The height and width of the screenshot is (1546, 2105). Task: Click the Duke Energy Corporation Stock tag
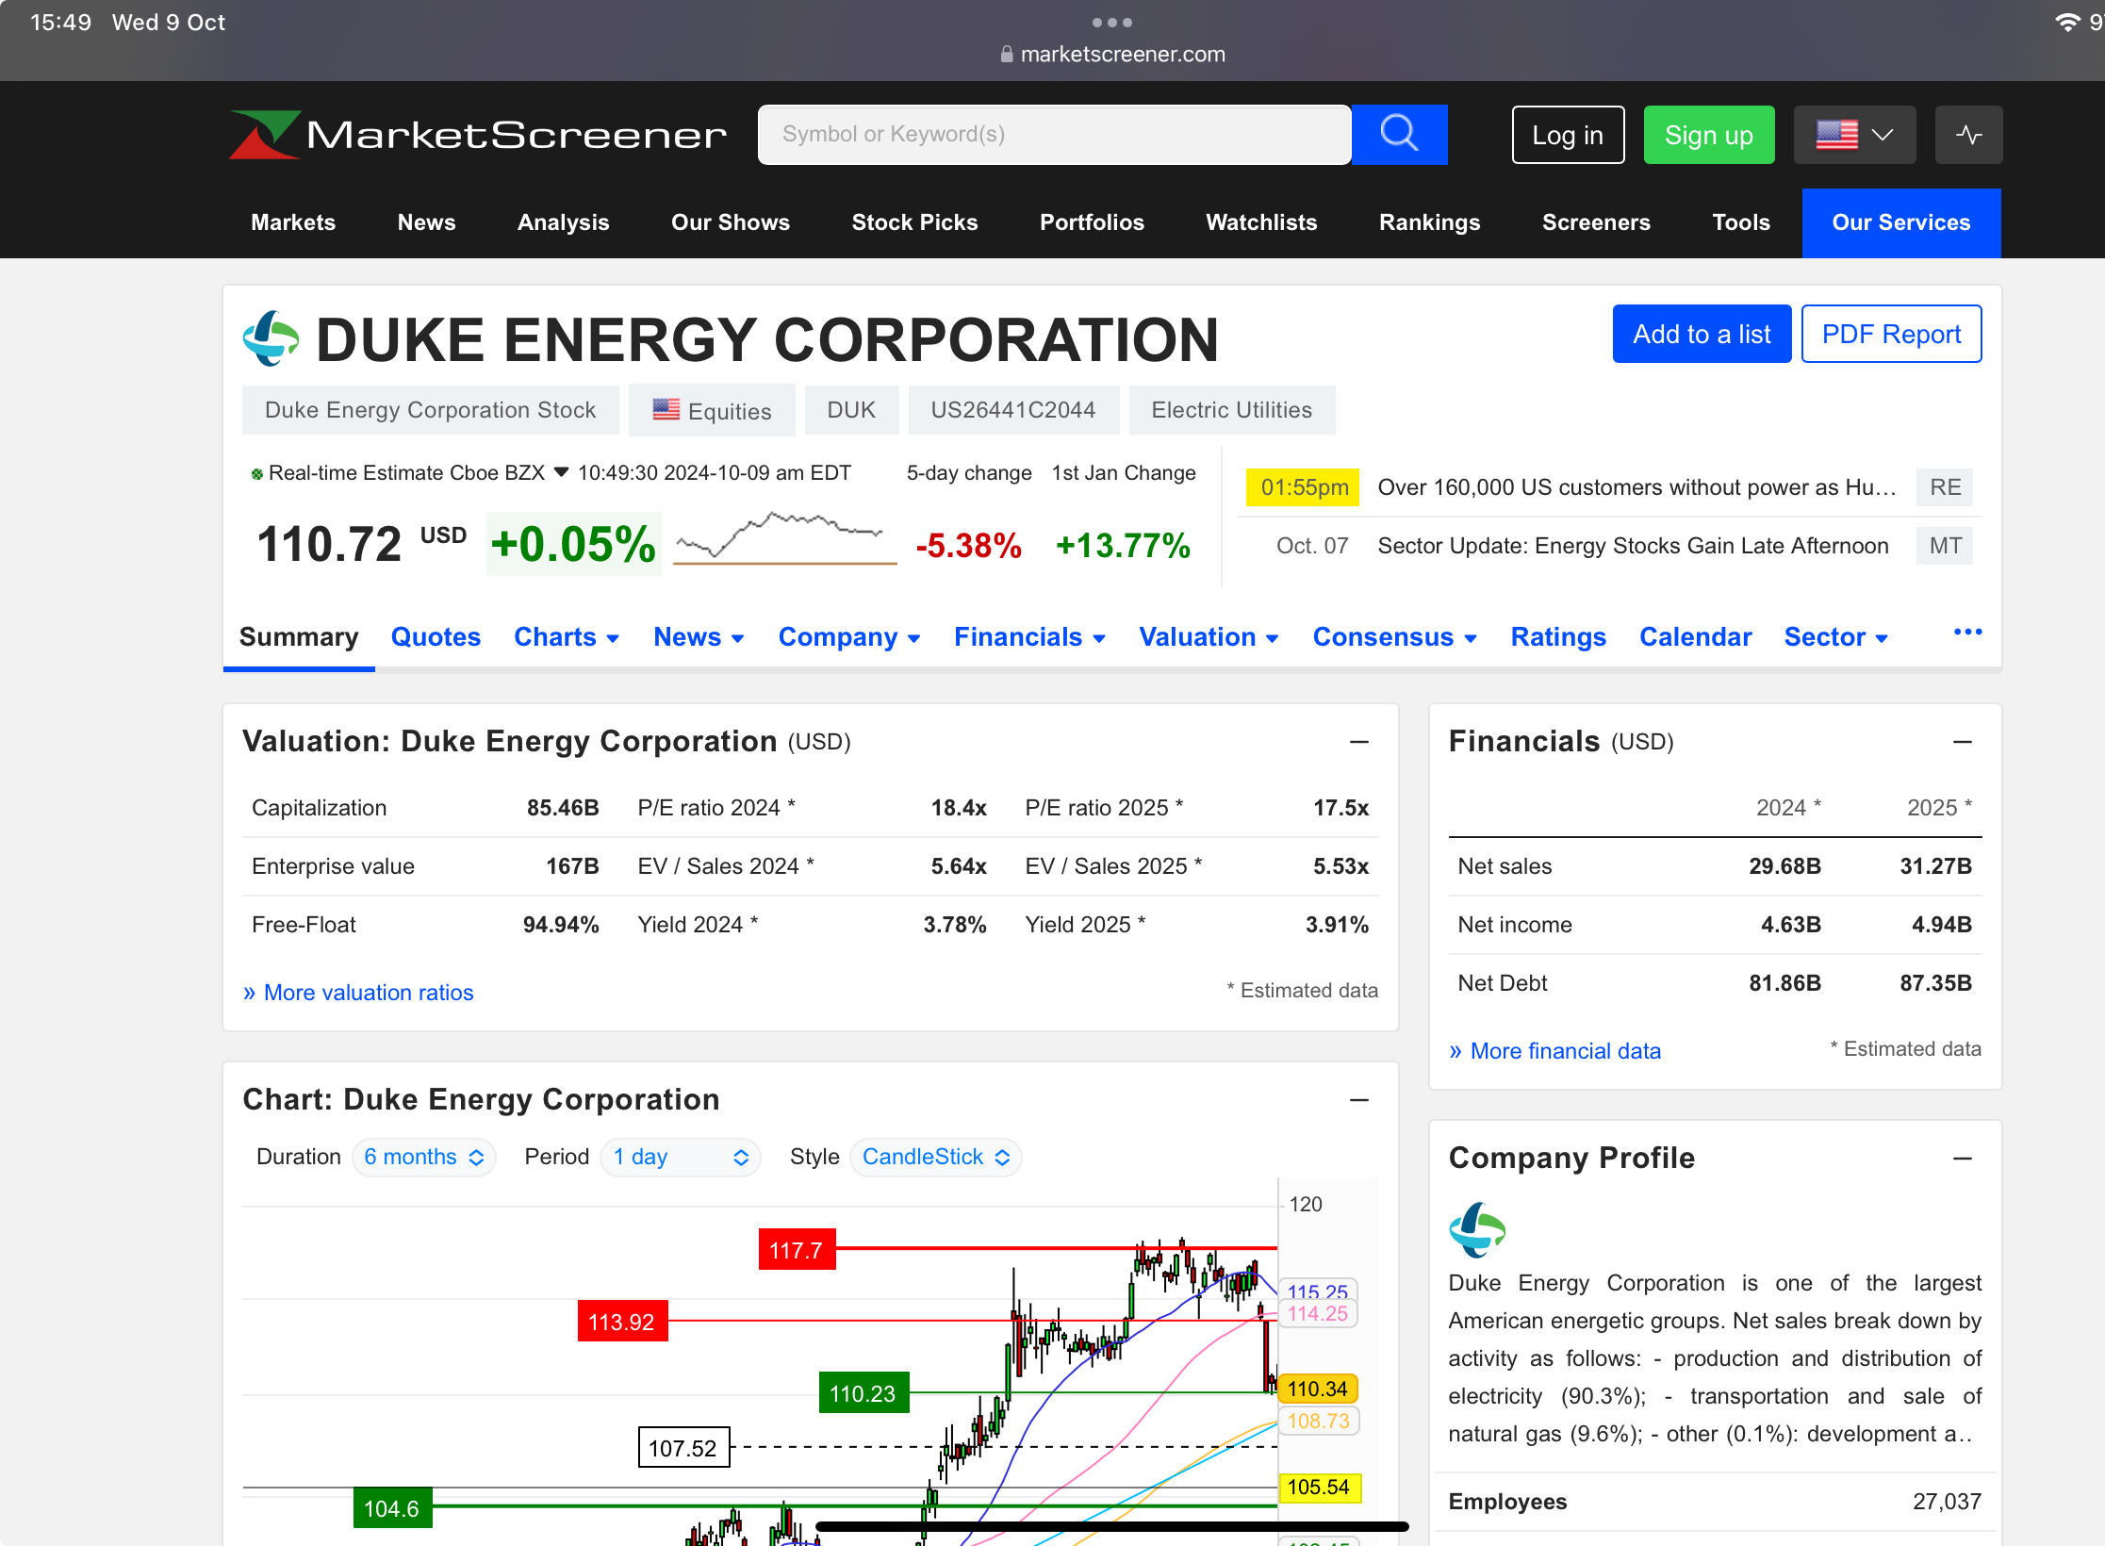pos(430,410)
